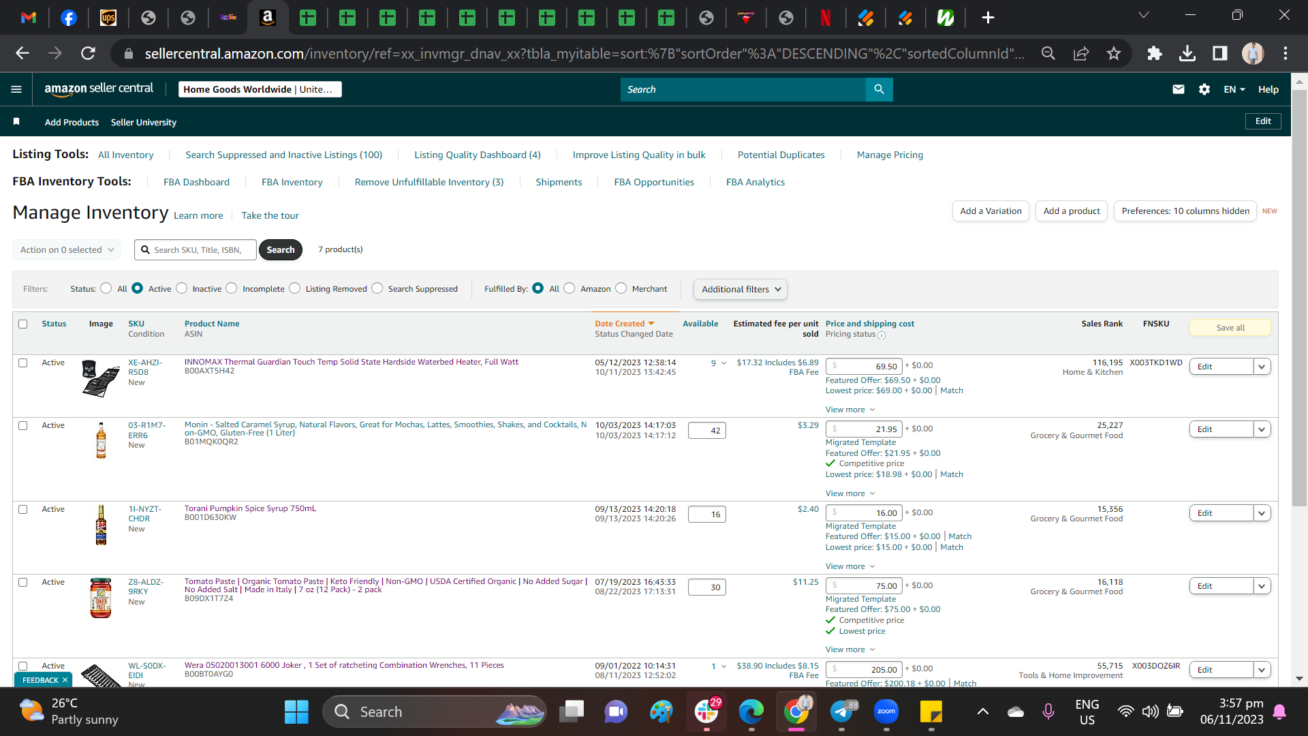The width and height of the screenshot is (1308, 736).
Task: Open the Take the tour link
Action: (x=270, y=215)
